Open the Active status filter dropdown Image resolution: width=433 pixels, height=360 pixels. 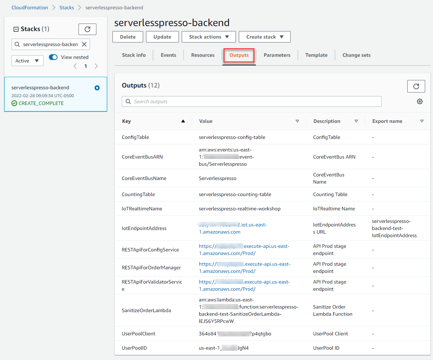pyautogui.click(x=27, y=61)
